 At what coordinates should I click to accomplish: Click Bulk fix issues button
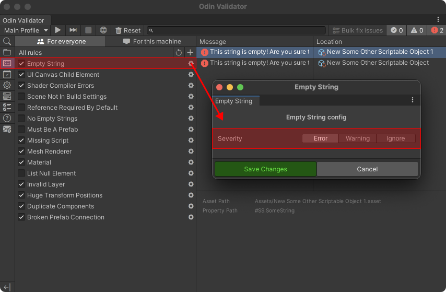coord(358,30)
